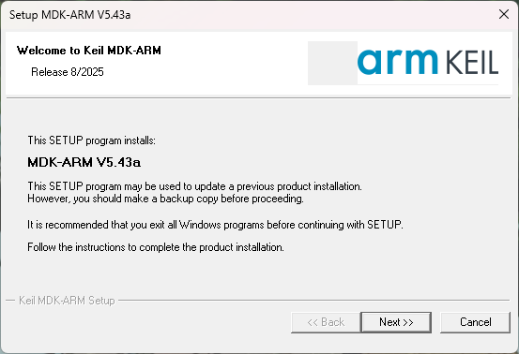Image resolution: width=519 pixels, height=354 pixels.
Task: Click the Setup MDK-ARM V5.43a title bar text
Action: click(69, 15)
